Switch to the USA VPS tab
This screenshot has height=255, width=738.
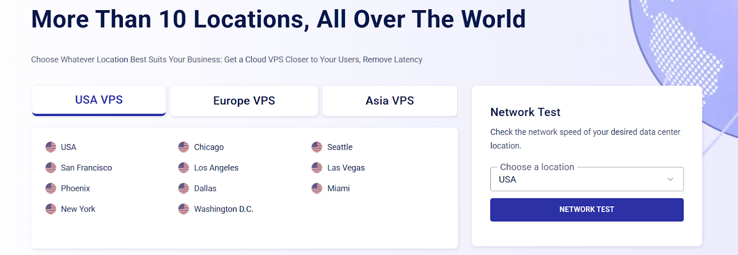click(99, 100)
